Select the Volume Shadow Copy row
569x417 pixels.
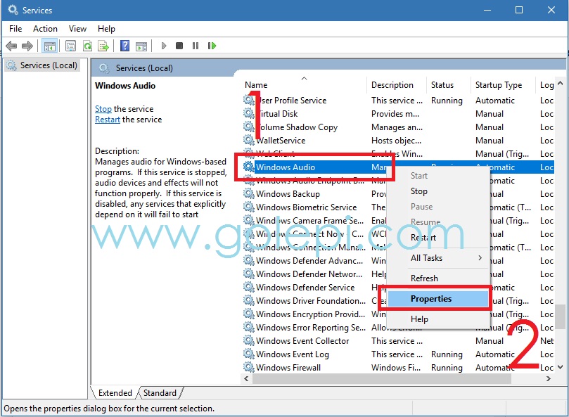398,127
